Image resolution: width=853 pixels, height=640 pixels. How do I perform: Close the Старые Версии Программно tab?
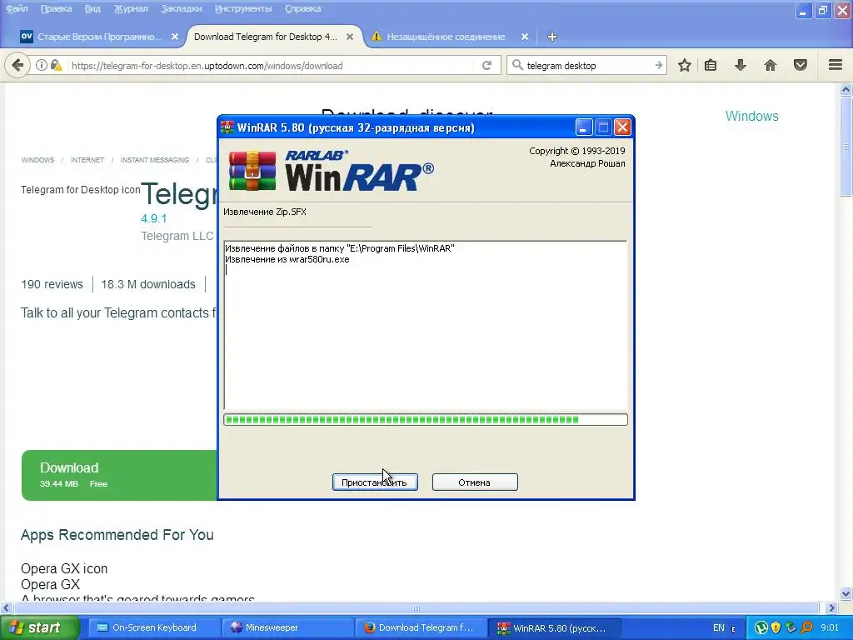click(175, 37)
